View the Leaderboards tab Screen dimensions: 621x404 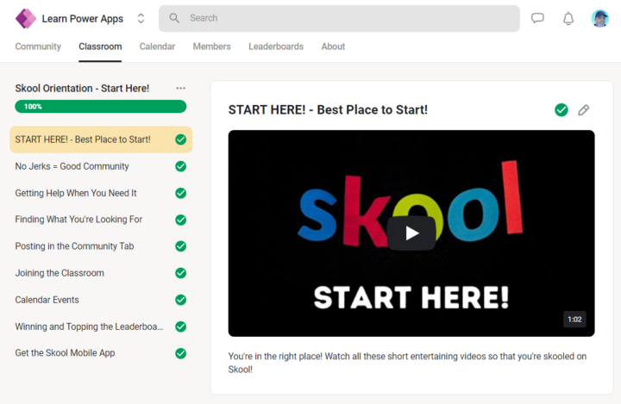276,47
